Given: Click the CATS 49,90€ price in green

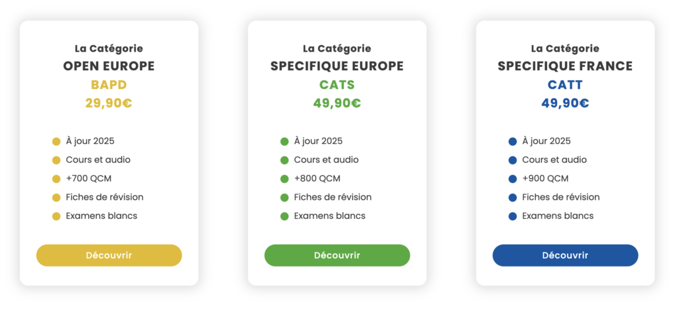Looking at the screenshot, I should (338, 103).
